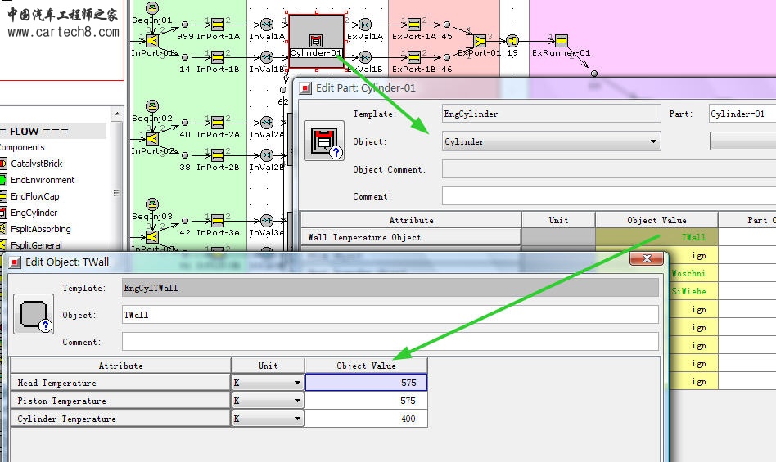Click the Part name field Cylinder-01
This screenshot has width=776, height=462.
tap(742, 114)
